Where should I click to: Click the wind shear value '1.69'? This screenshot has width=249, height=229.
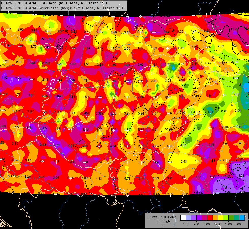(154, 48)
